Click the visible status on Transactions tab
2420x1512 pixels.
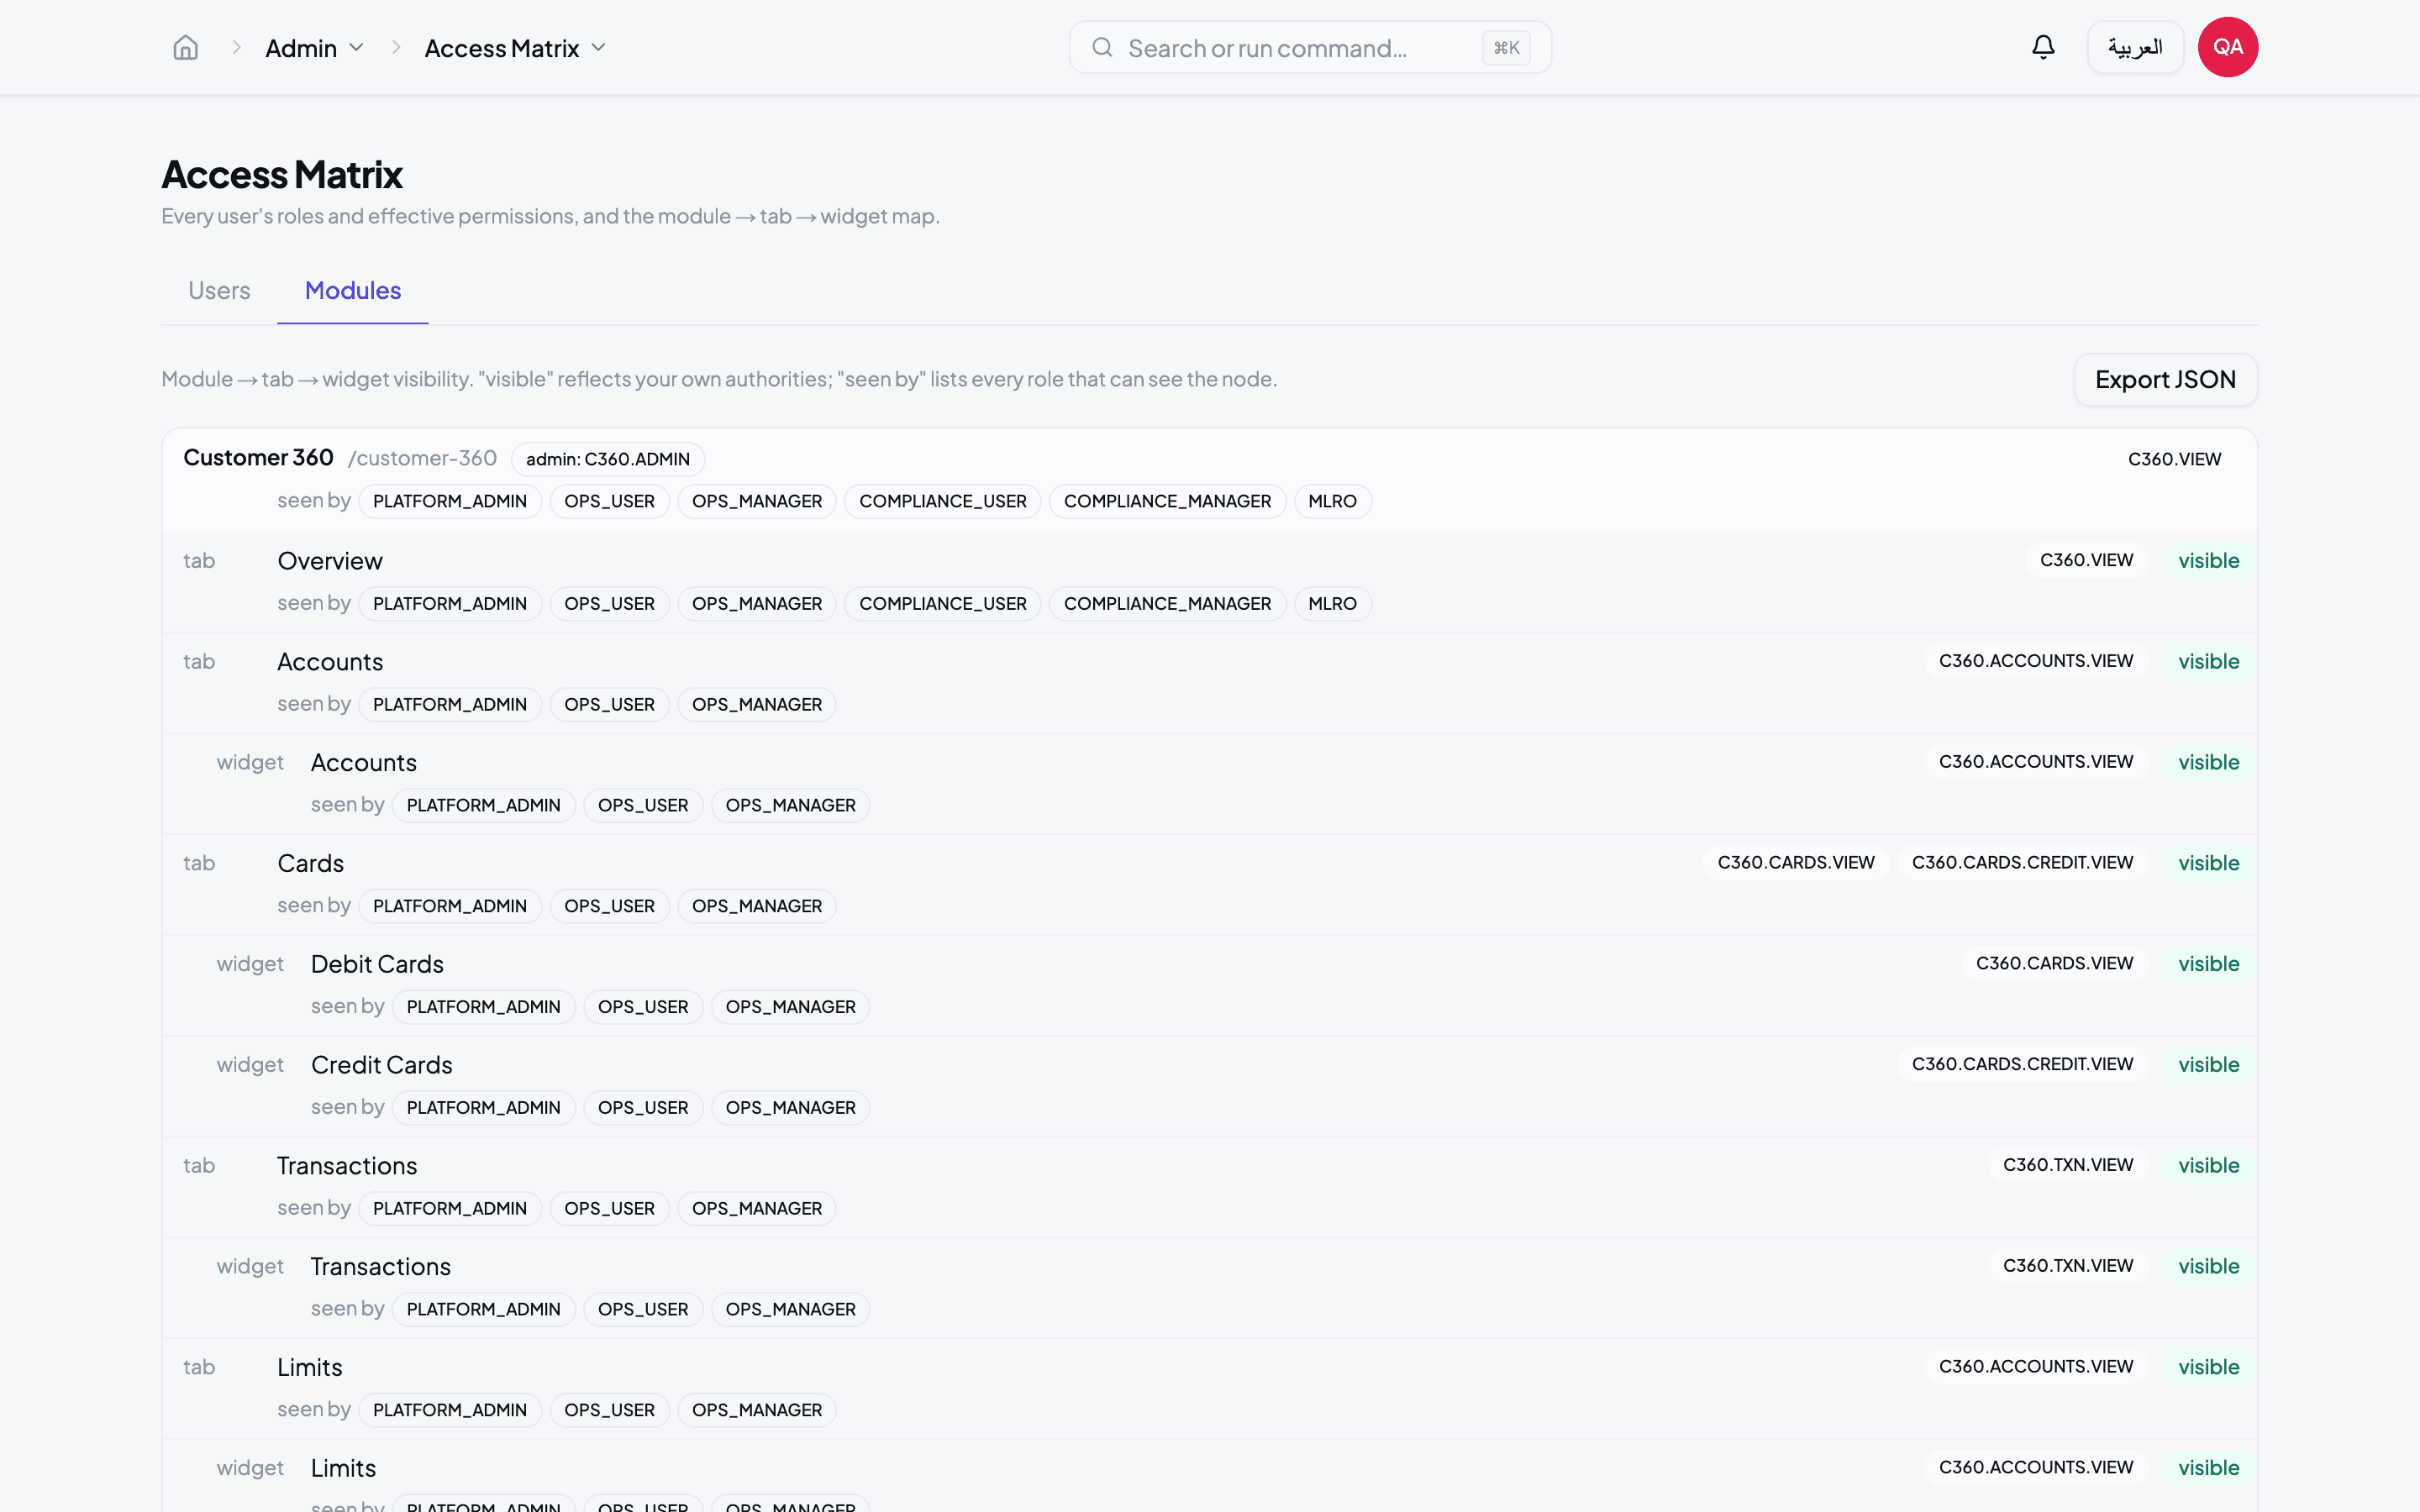point(2209,1166)
